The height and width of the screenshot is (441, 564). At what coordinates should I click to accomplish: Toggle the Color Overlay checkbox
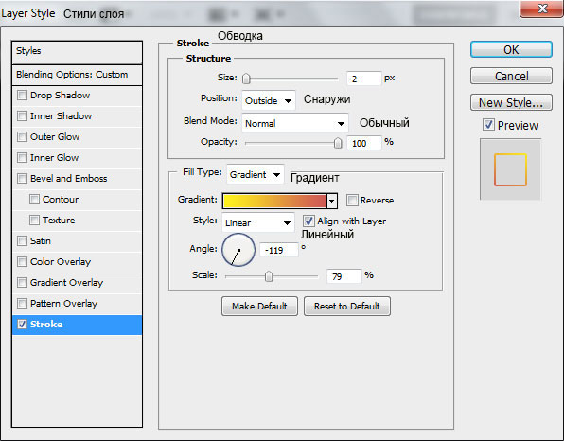(x=23, y=262)
